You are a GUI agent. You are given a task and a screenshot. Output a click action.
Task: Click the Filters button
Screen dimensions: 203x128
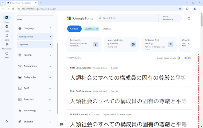pyautogui.click(x=74, y=29)
